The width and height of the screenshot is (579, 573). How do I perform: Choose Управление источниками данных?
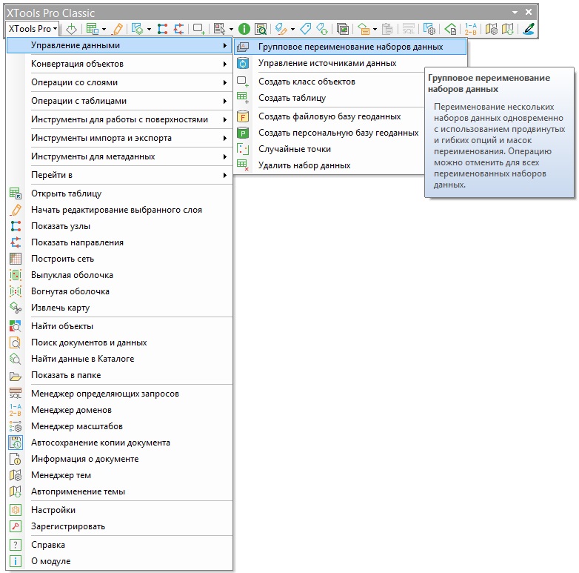[x=350, y=63]
